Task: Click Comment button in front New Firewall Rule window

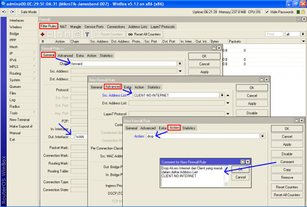Action: (287, 162)
